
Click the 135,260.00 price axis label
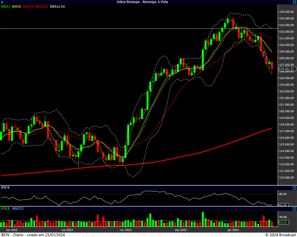coord(286,12)
